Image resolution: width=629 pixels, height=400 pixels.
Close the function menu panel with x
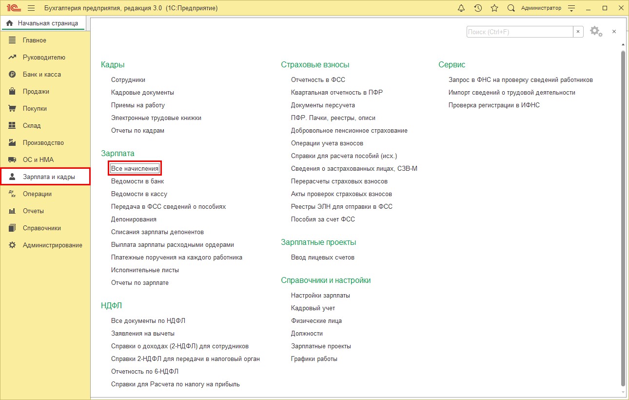[614, 31]
